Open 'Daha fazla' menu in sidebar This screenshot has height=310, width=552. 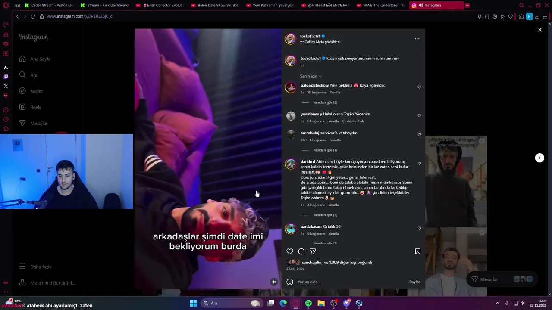[x=35, y=267]
